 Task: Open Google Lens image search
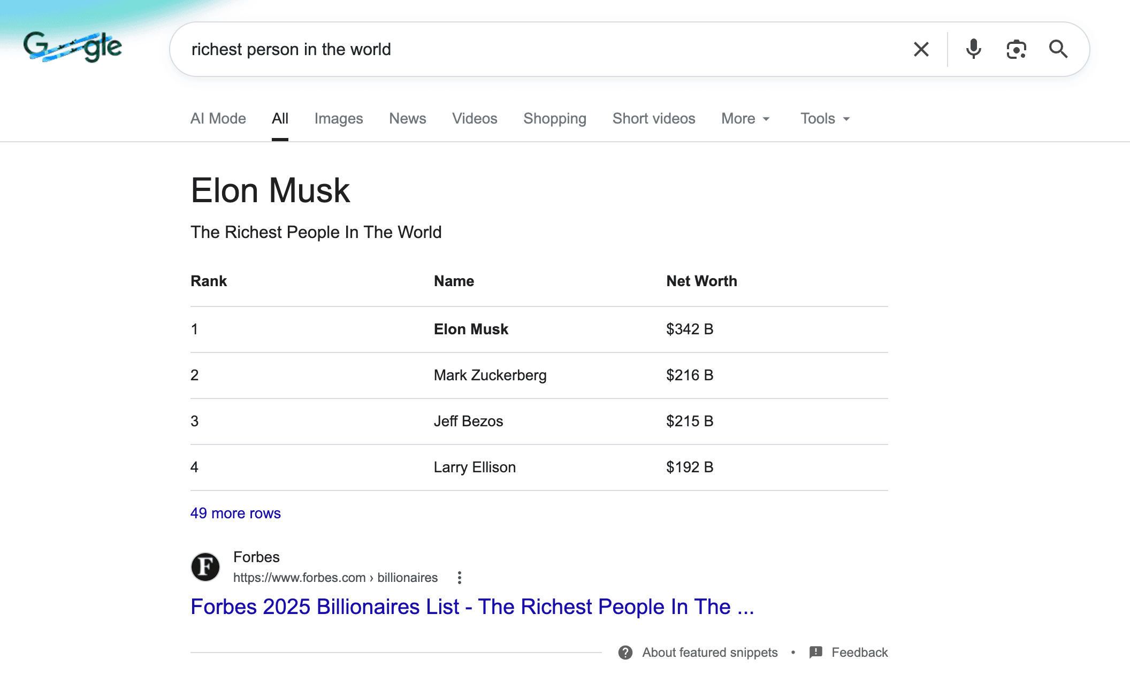click(x=1016, y=49)
